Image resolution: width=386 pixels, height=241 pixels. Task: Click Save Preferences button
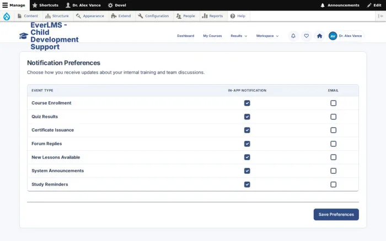tap(336, 215)
